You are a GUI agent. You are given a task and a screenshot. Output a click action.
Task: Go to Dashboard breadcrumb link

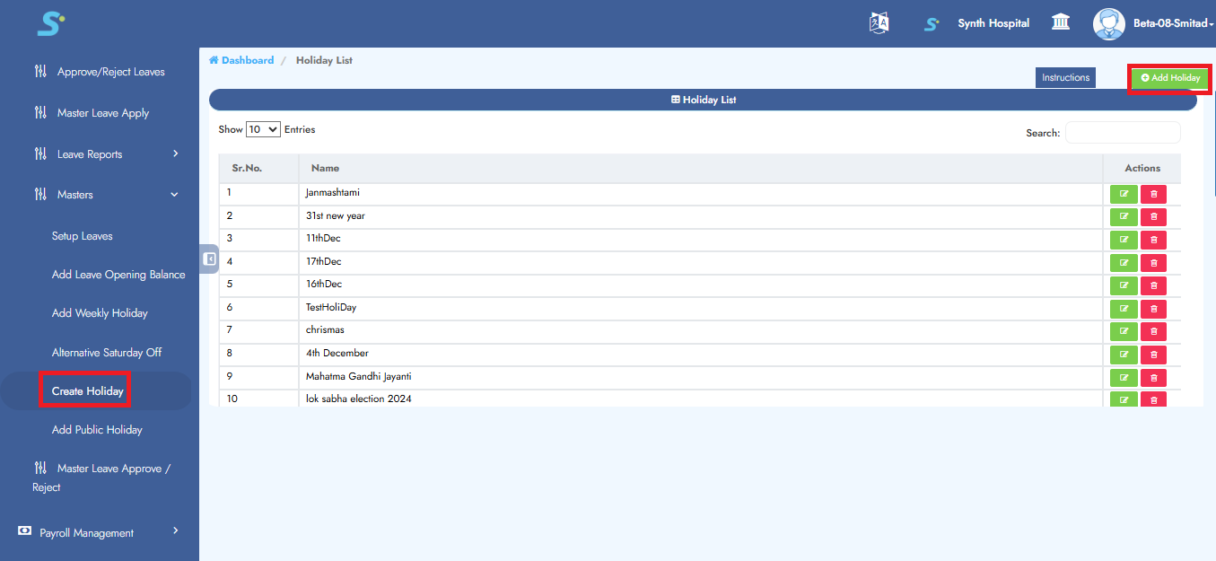[247, 60]
